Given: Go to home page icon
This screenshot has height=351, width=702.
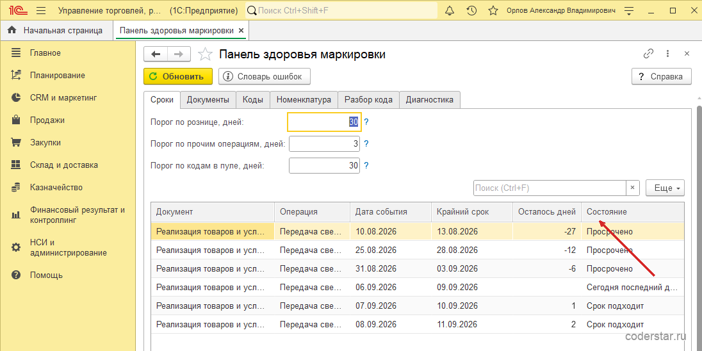Looking at the screenshot, I should pos(12,31).
